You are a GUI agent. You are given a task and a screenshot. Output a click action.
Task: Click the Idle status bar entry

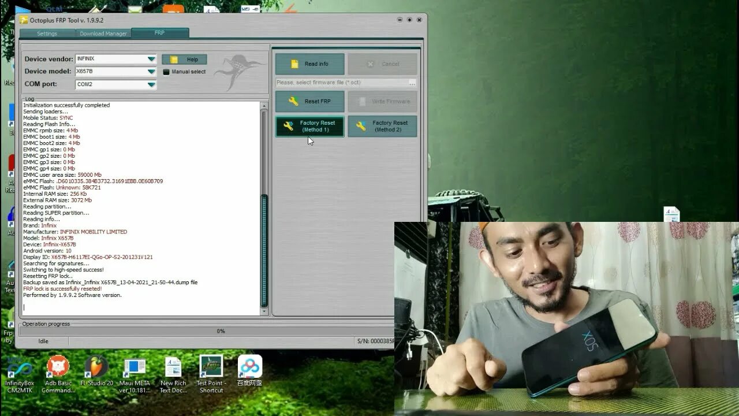tap(43, 341)
